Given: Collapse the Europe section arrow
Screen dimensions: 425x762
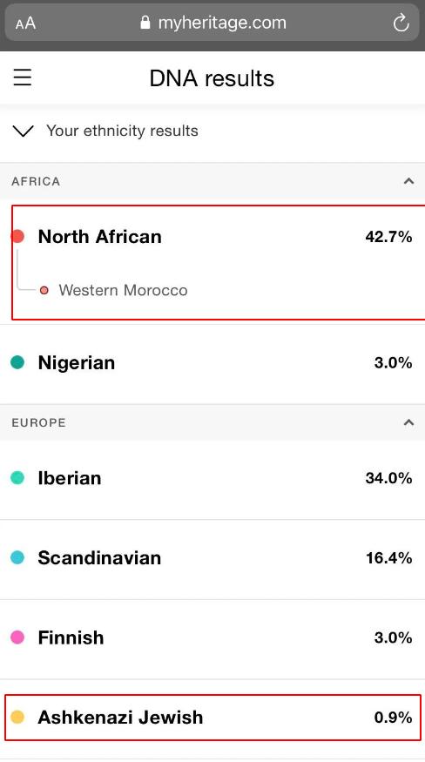Looking at the screenshot, I should click(408, 422).
